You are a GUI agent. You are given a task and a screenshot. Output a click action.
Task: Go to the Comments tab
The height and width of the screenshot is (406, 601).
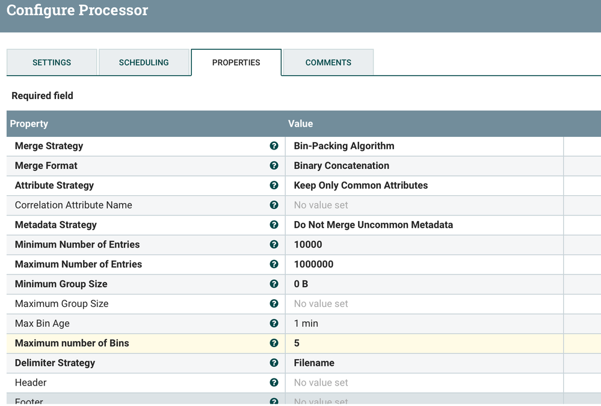point(328,62)
